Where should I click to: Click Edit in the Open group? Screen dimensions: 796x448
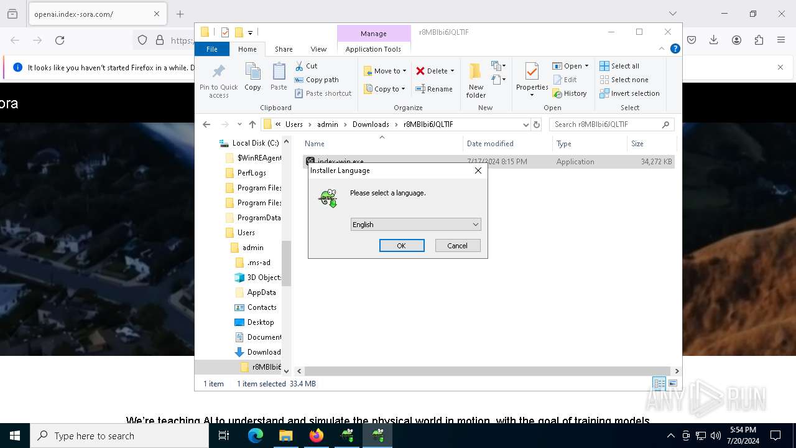click(565, 80)
